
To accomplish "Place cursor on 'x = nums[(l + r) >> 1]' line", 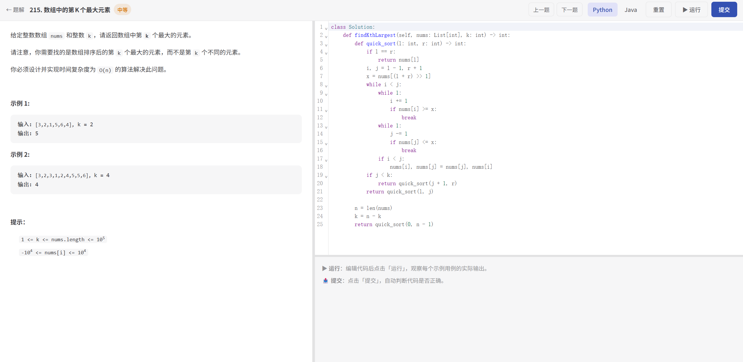I will [x=398, y=76].
